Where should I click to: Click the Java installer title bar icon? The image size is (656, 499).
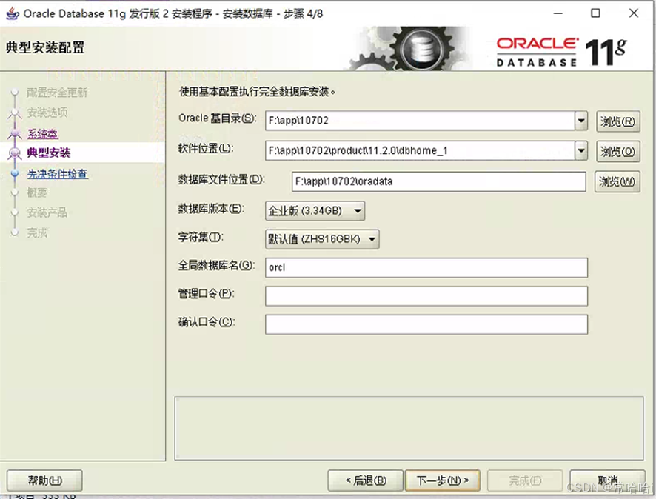point(12,13)
